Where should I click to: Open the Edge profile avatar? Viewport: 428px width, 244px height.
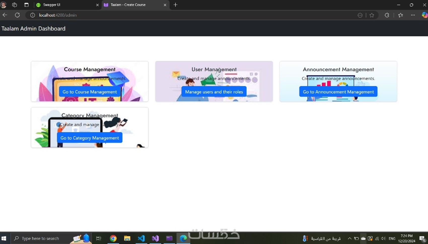pyautogui.click(x=4, y=5)
